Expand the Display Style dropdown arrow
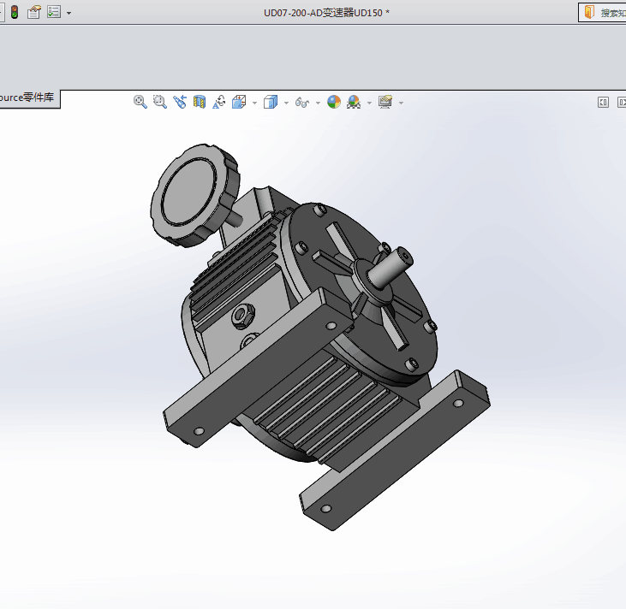Viewport: 626px width, 609px height. tap(286, 103)
